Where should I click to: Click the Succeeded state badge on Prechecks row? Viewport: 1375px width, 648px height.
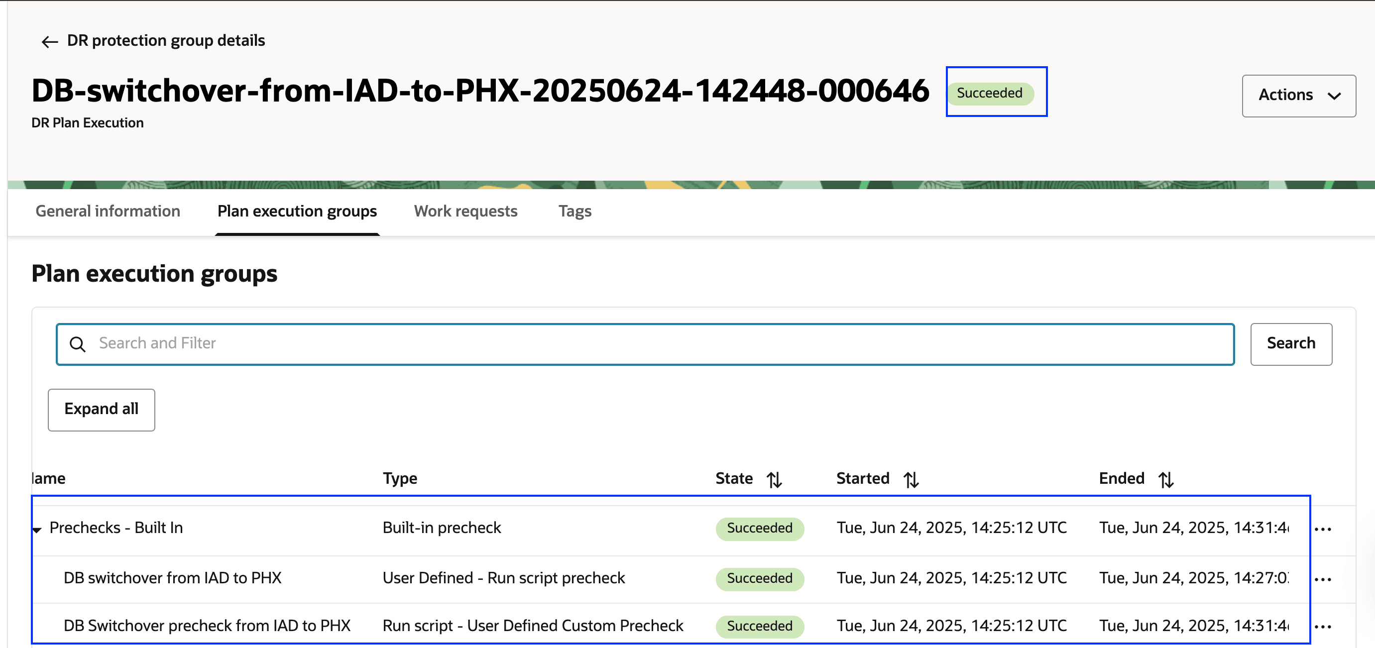pos(759,529)
